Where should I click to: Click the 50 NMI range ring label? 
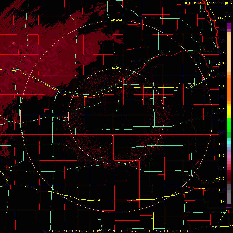[116, 68]
